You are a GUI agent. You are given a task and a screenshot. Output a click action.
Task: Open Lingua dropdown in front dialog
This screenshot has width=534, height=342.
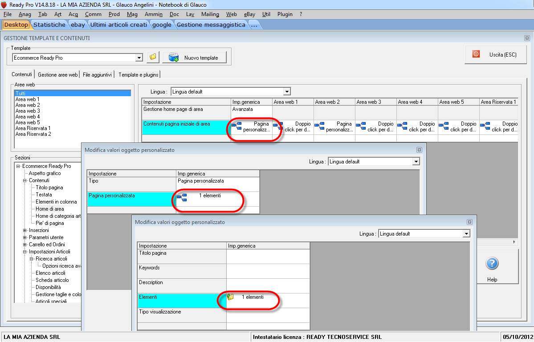(x=466, y=234)
